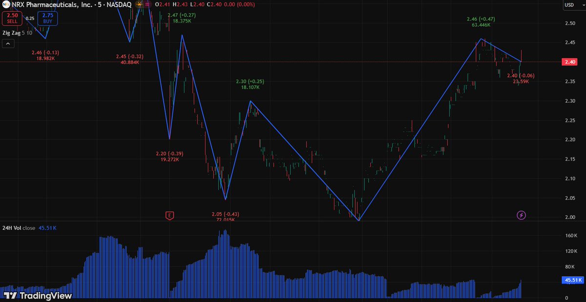The height and width of the screenshot is (302, 586).
Task: Click the 2.30 (+0.25) zig zag label
Action: (250, 81)
